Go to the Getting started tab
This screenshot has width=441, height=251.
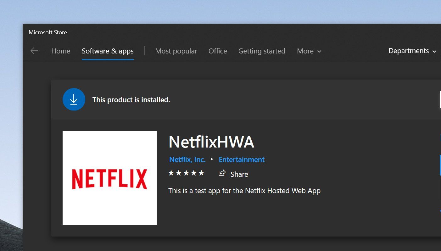[x=262, y=51]
